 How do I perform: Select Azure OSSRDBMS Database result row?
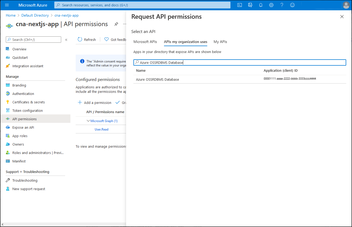[x=240, y=79]
